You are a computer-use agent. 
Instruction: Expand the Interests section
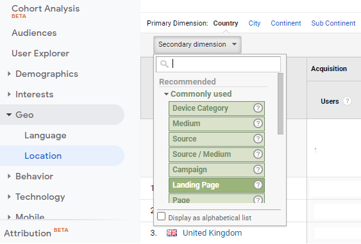(9, 94)
